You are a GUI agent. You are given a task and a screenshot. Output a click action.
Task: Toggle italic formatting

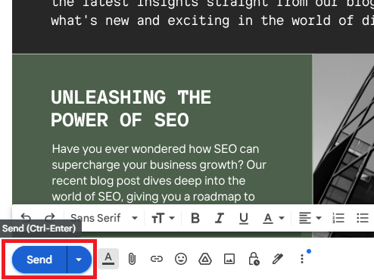point(220,218)
